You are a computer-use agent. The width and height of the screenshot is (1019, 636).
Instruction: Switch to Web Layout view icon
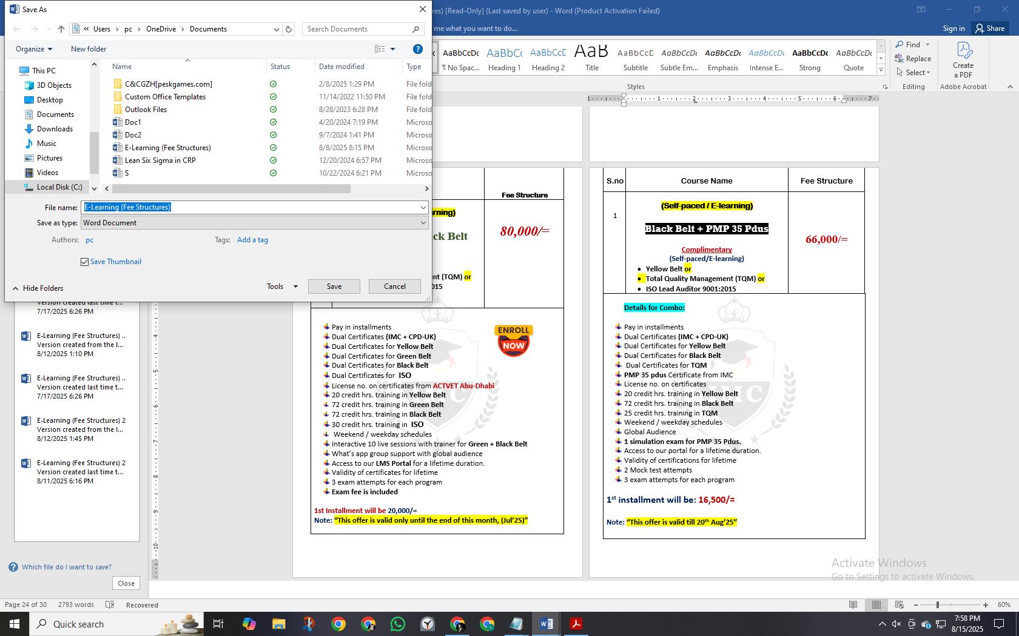point(900,605)
